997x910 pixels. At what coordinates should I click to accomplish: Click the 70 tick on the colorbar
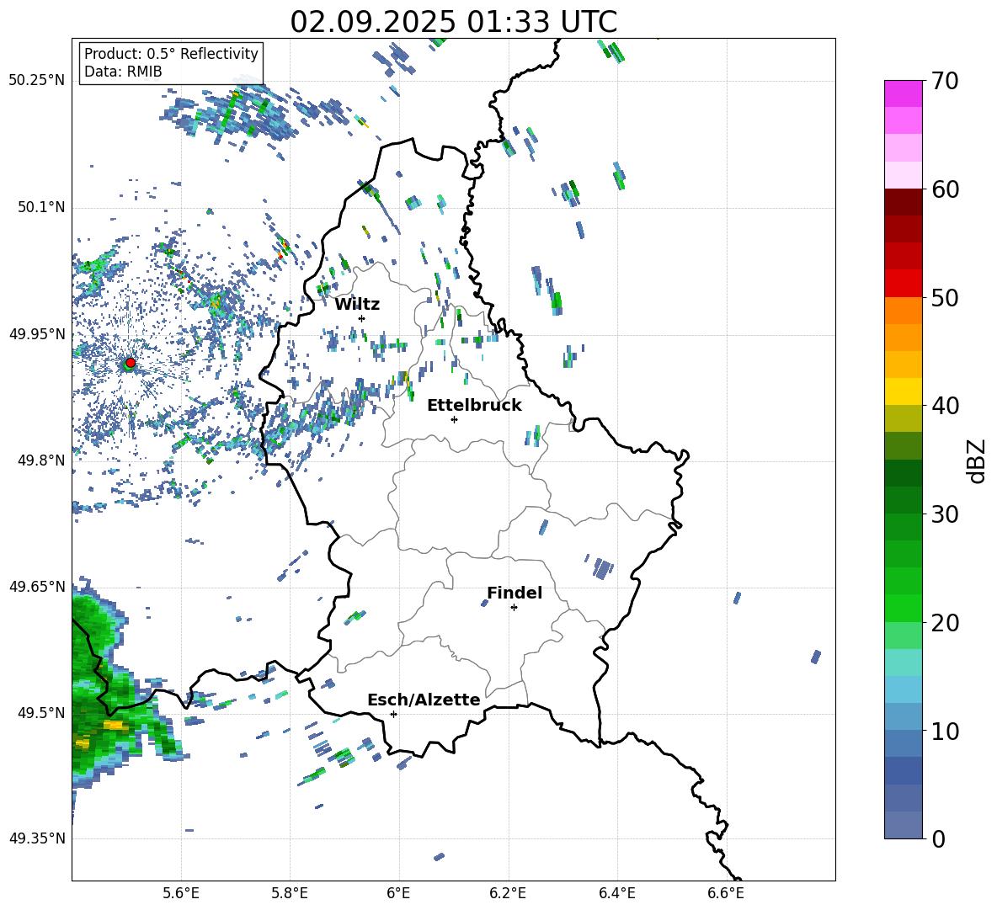click(x=945, y=82)
